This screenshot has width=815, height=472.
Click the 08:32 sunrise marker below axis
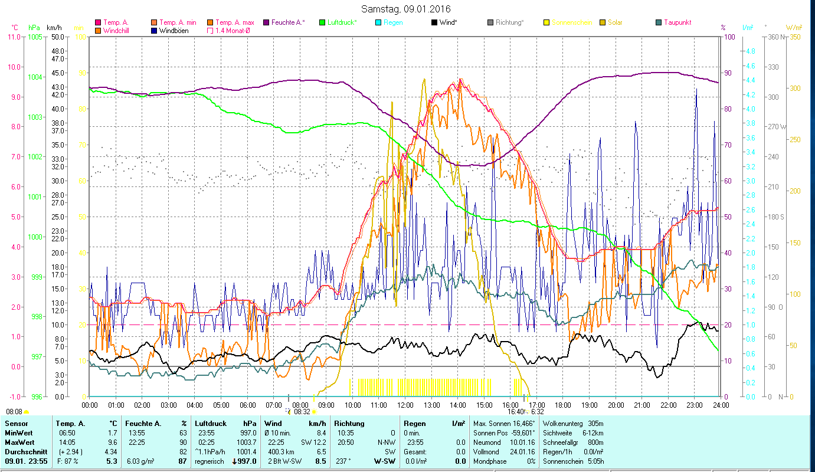coord(302,412)
